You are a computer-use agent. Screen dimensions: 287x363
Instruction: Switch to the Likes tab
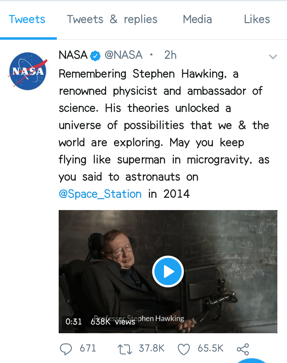[257, 19]
